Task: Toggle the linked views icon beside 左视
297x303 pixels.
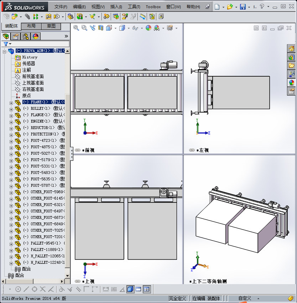Action: [x=192, y=150]
